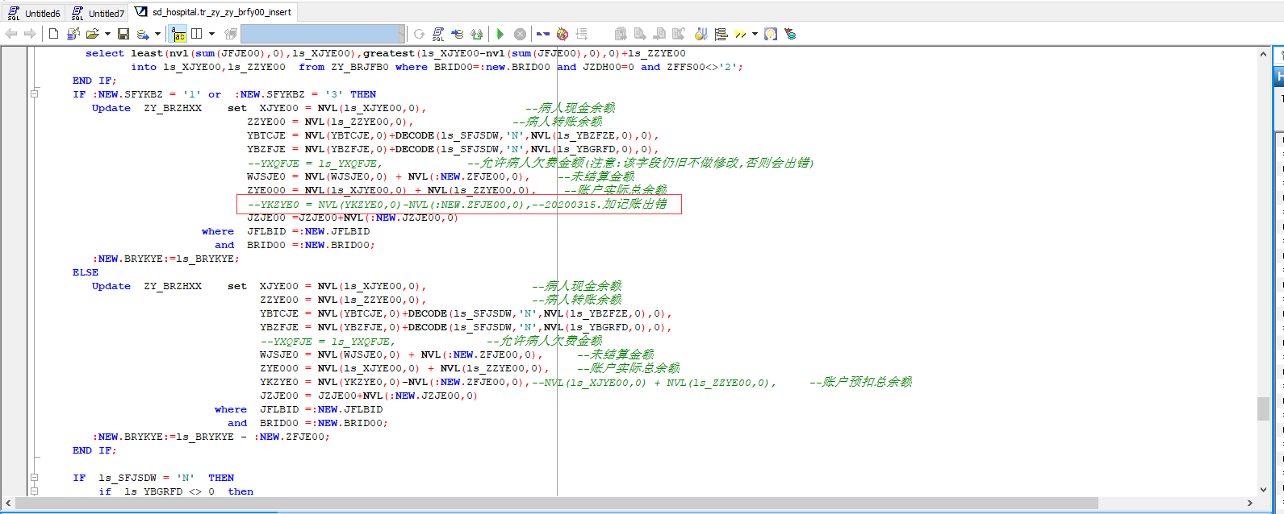Viewport: 1284px width, 514px height.
Task: Click the first gray copy documents icon
Action: pos(621,34)
